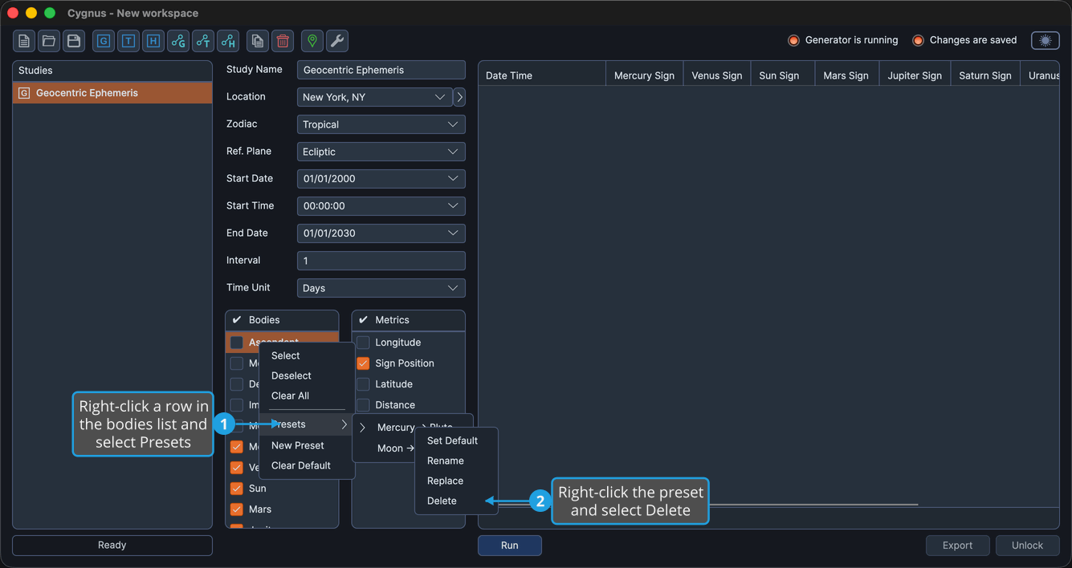Duplicate study with the copy pages icon
The image size is (1072, 568).
coord(258,41)
